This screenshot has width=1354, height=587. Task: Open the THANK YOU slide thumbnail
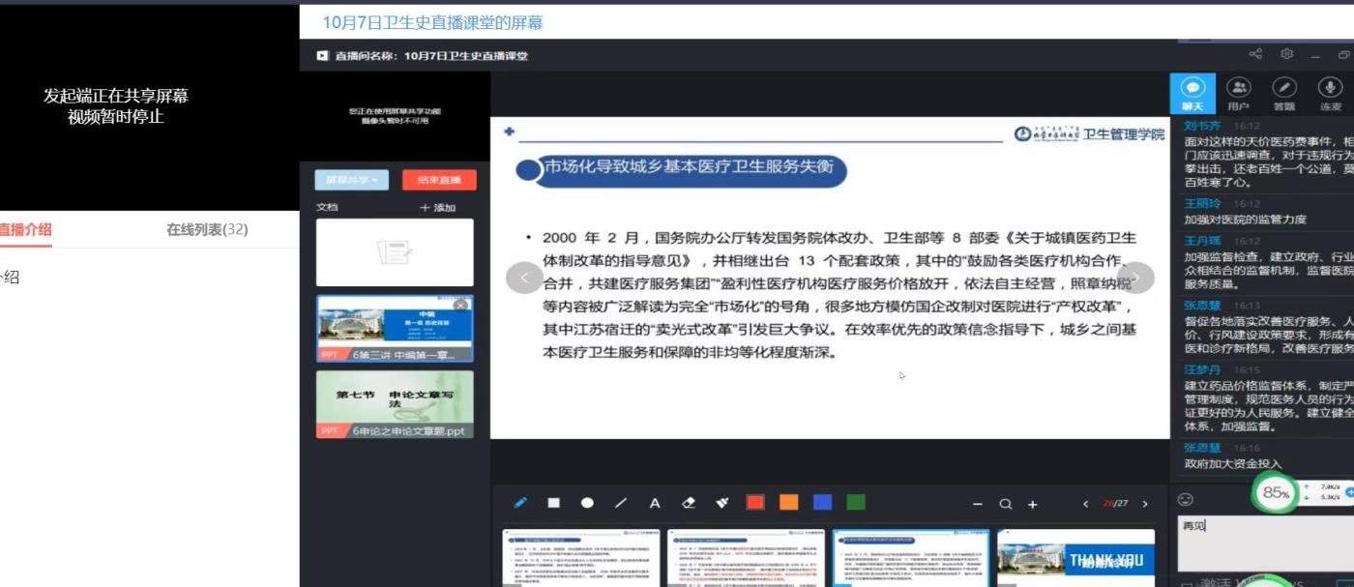point(1075,557)
